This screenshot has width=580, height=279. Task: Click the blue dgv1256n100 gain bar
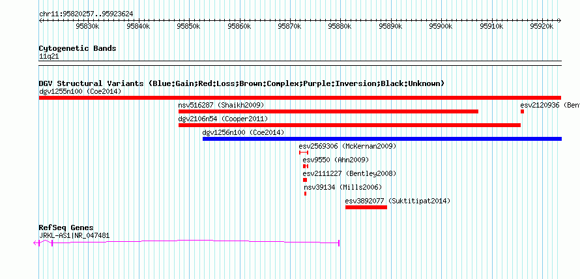[382, 139]
